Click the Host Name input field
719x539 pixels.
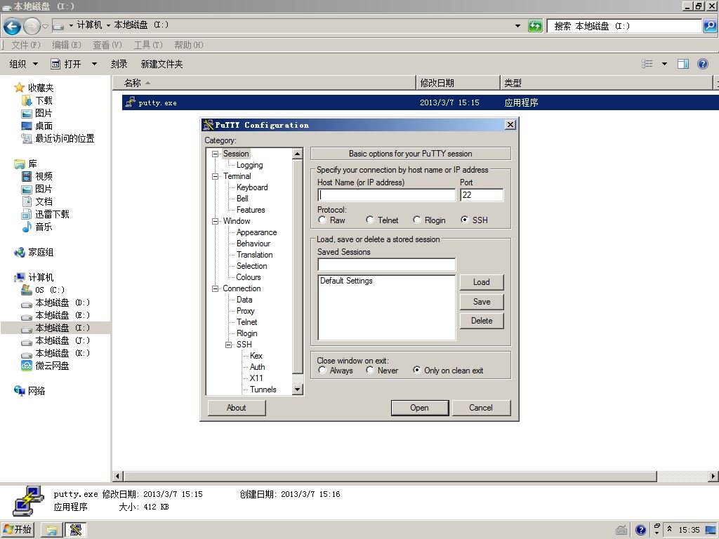[387, 195]
